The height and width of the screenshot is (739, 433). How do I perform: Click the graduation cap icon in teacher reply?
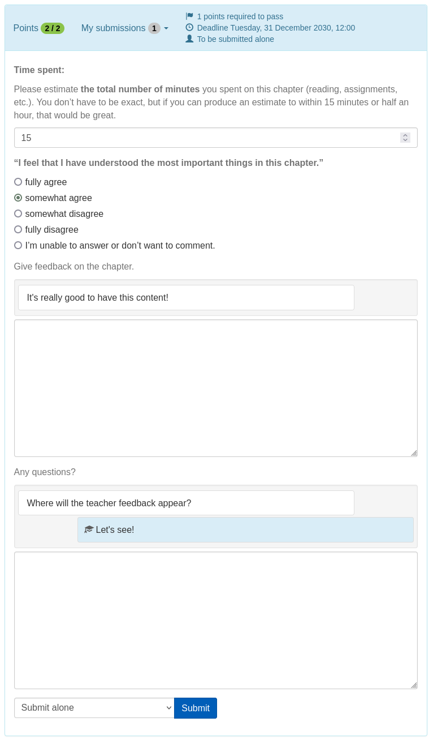point(89,529)
